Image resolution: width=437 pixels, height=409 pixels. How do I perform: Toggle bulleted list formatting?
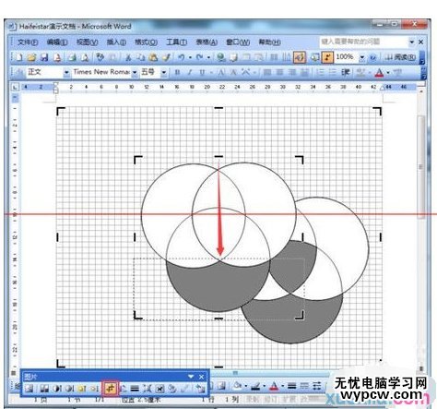pyautogui.click(x=333, y=73)
